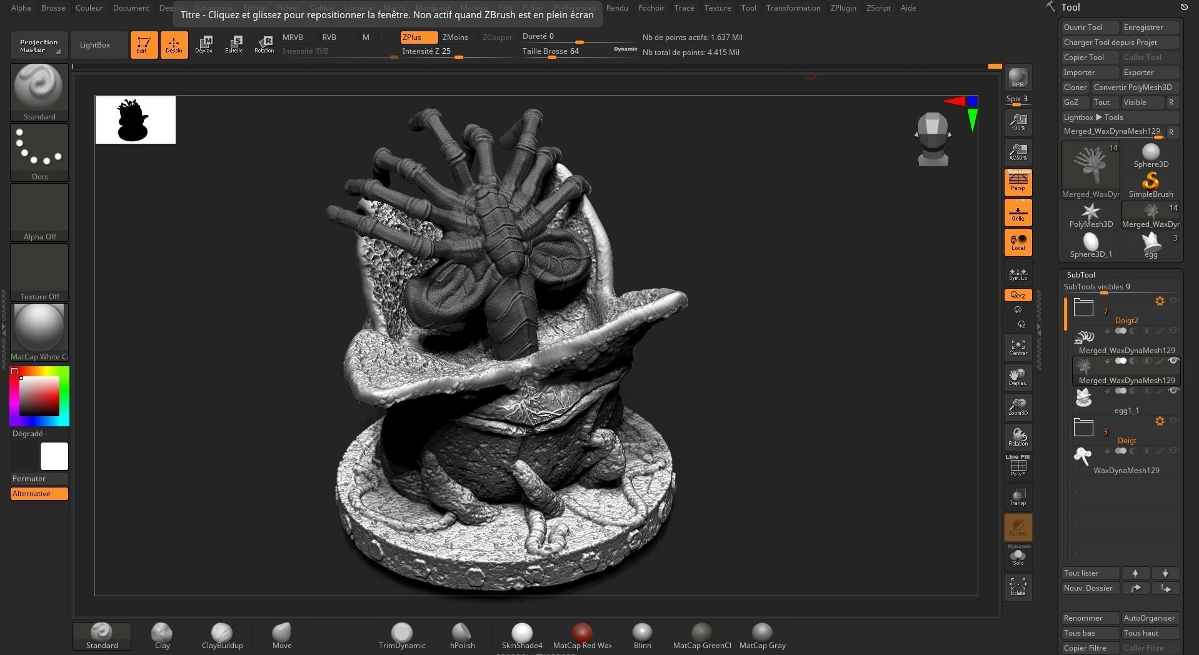Open Texture Off selector

(x=39, y=272)
